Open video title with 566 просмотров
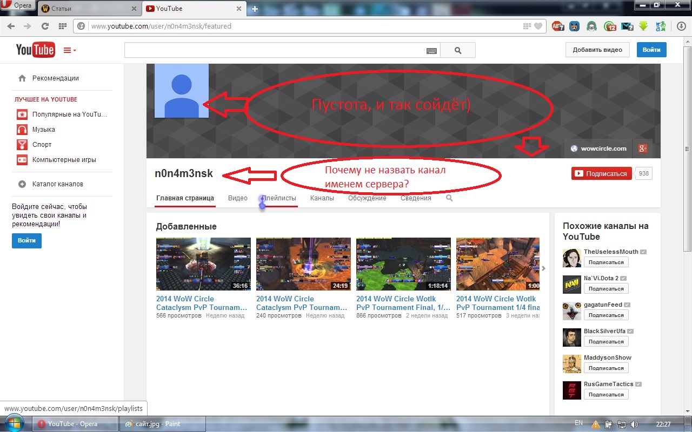 202,303
